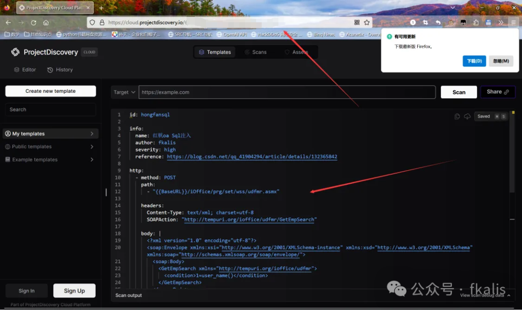Open the QR code icon in address bar

357,22
